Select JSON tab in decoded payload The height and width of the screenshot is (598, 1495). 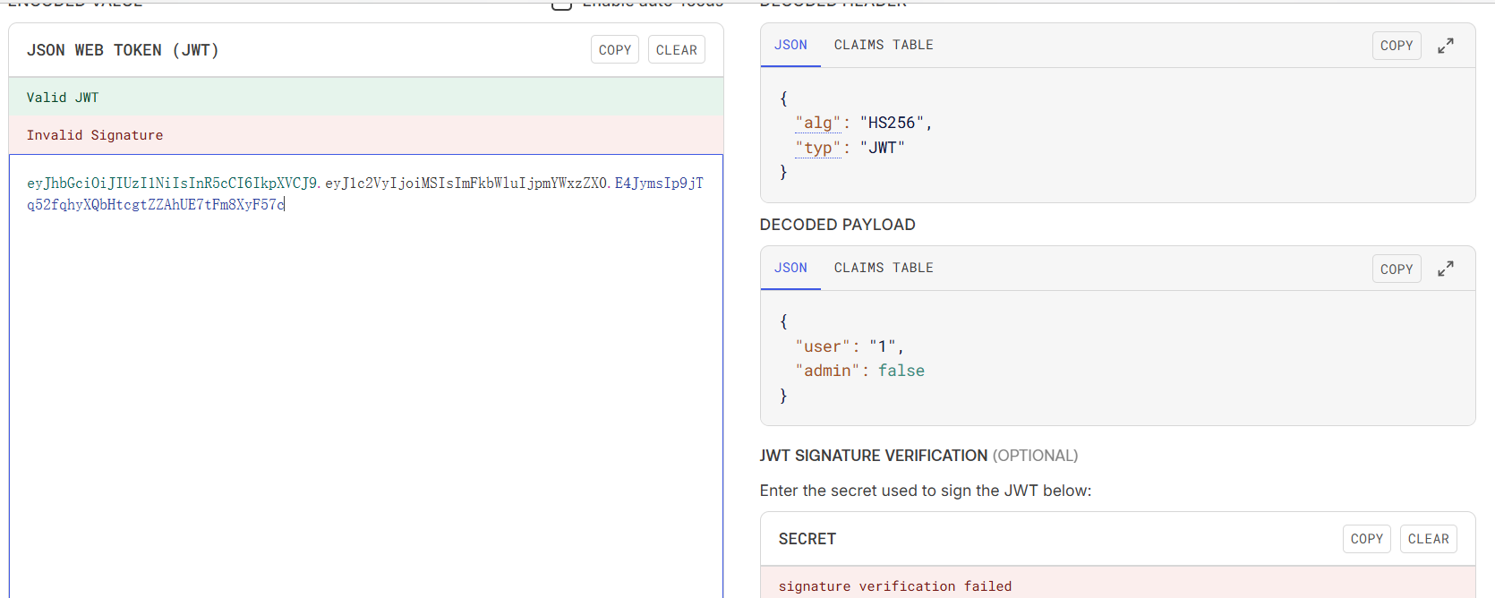[790, 268]
